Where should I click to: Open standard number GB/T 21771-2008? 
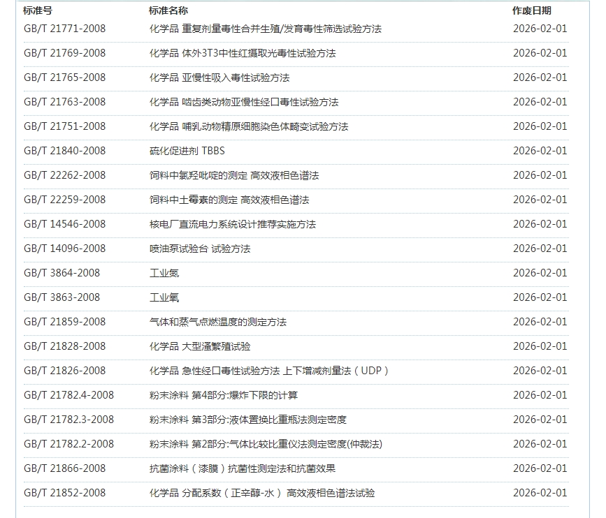64,29
